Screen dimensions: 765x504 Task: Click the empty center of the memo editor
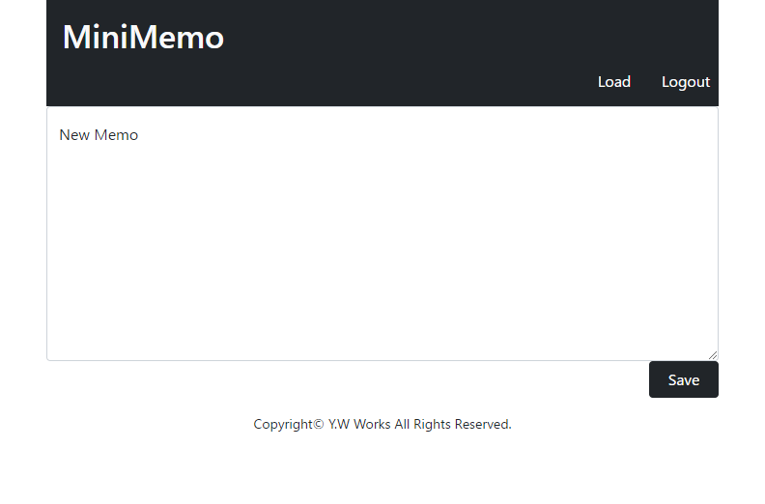[382, 234]
